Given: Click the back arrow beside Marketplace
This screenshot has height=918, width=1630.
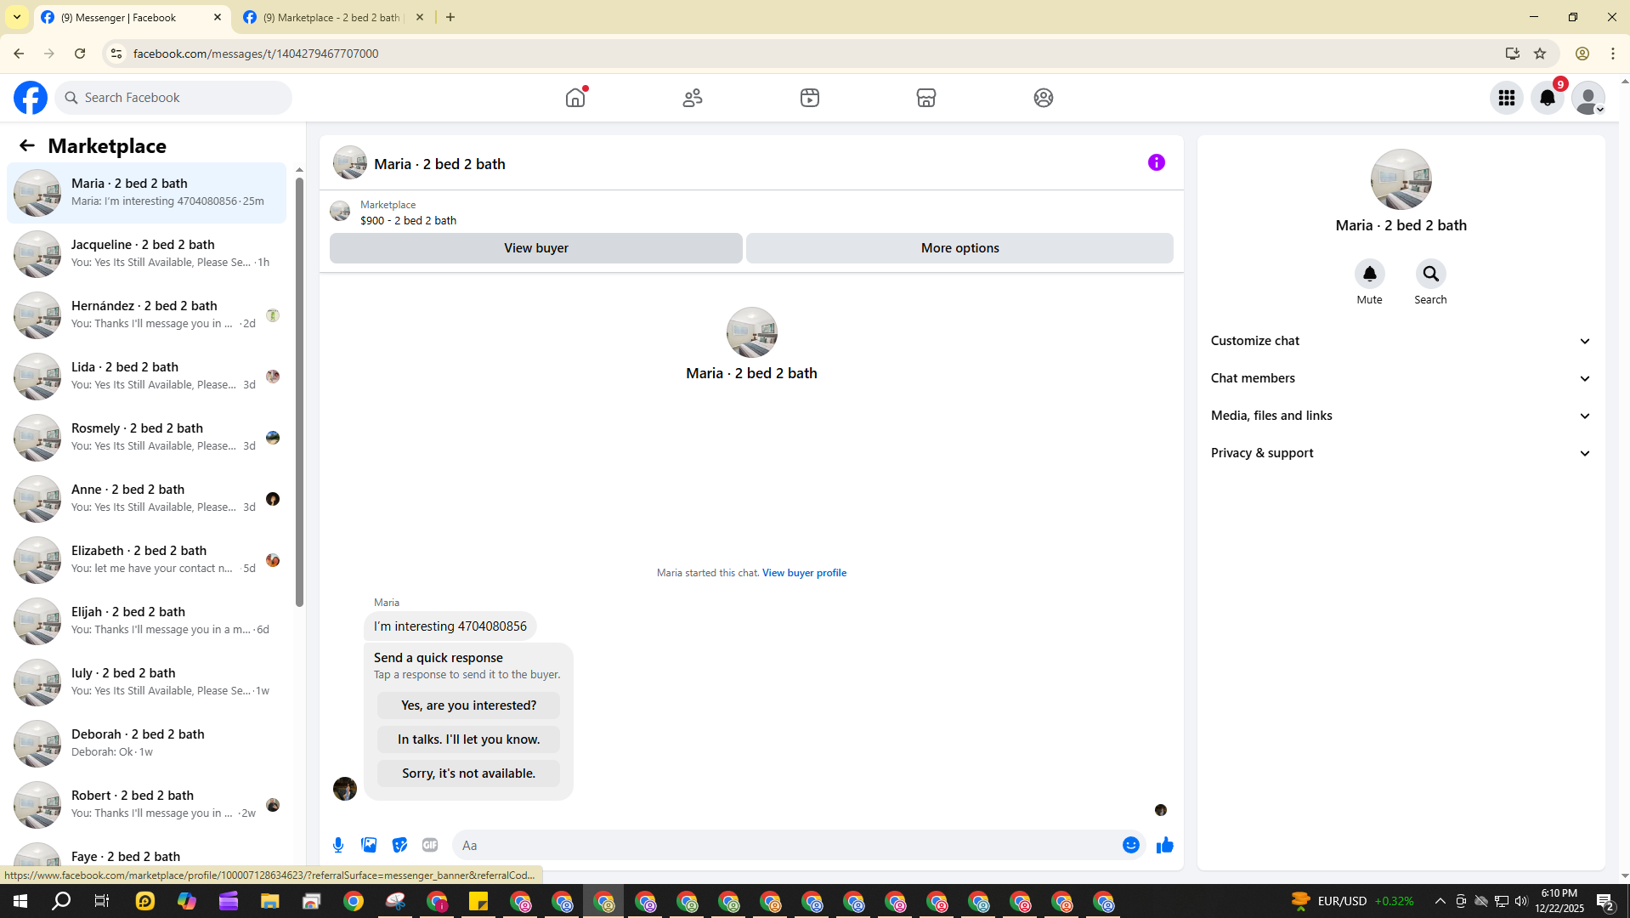Looking at the screenshot, I should [x=27, y=145].
